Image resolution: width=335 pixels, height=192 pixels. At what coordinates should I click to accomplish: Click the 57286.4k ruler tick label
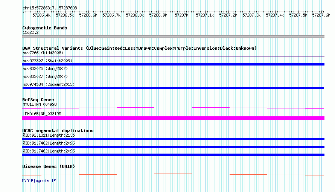[41, 15]
